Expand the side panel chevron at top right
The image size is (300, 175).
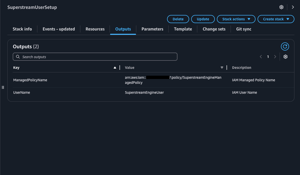pos(293,7)
